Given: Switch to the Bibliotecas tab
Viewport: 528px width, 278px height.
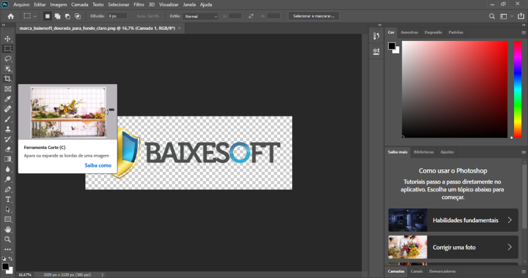Looking at the screenshot, I should pyautogui.click(x=423, y=152).
